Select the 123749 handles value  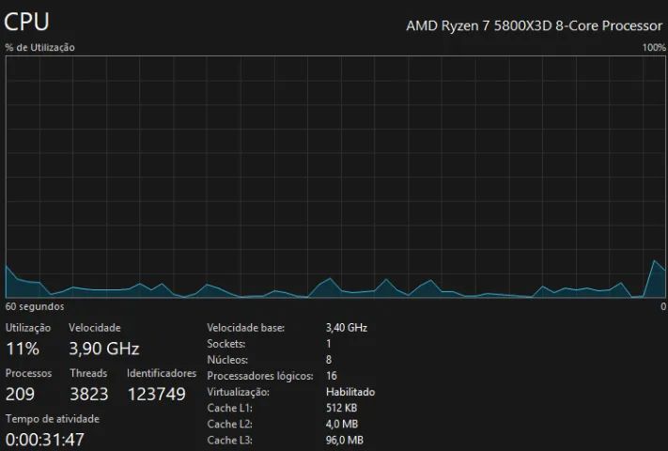coord(157,394)
